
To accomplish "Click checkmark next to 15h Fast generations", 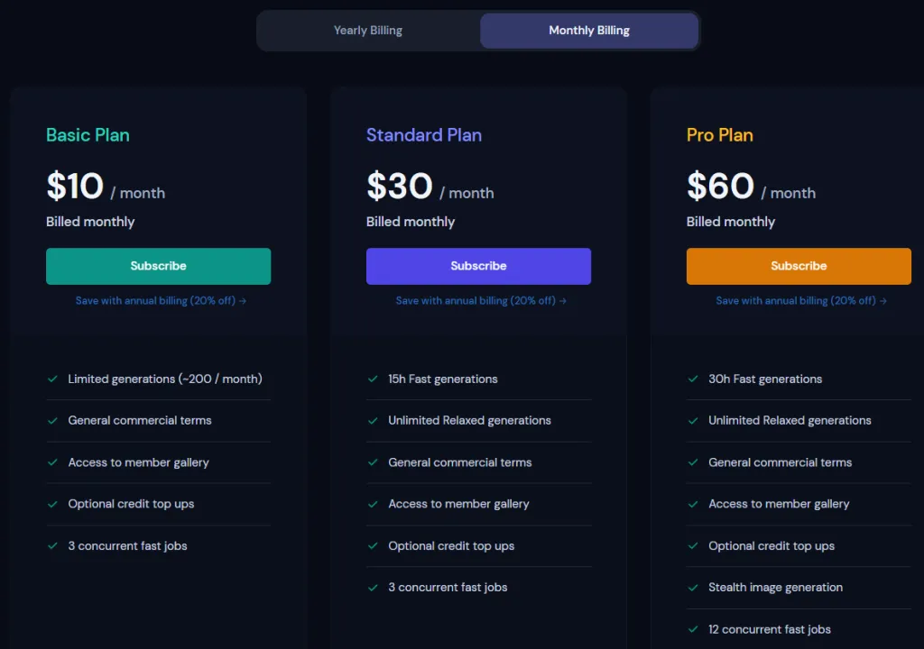I will (x=373, y=379).
